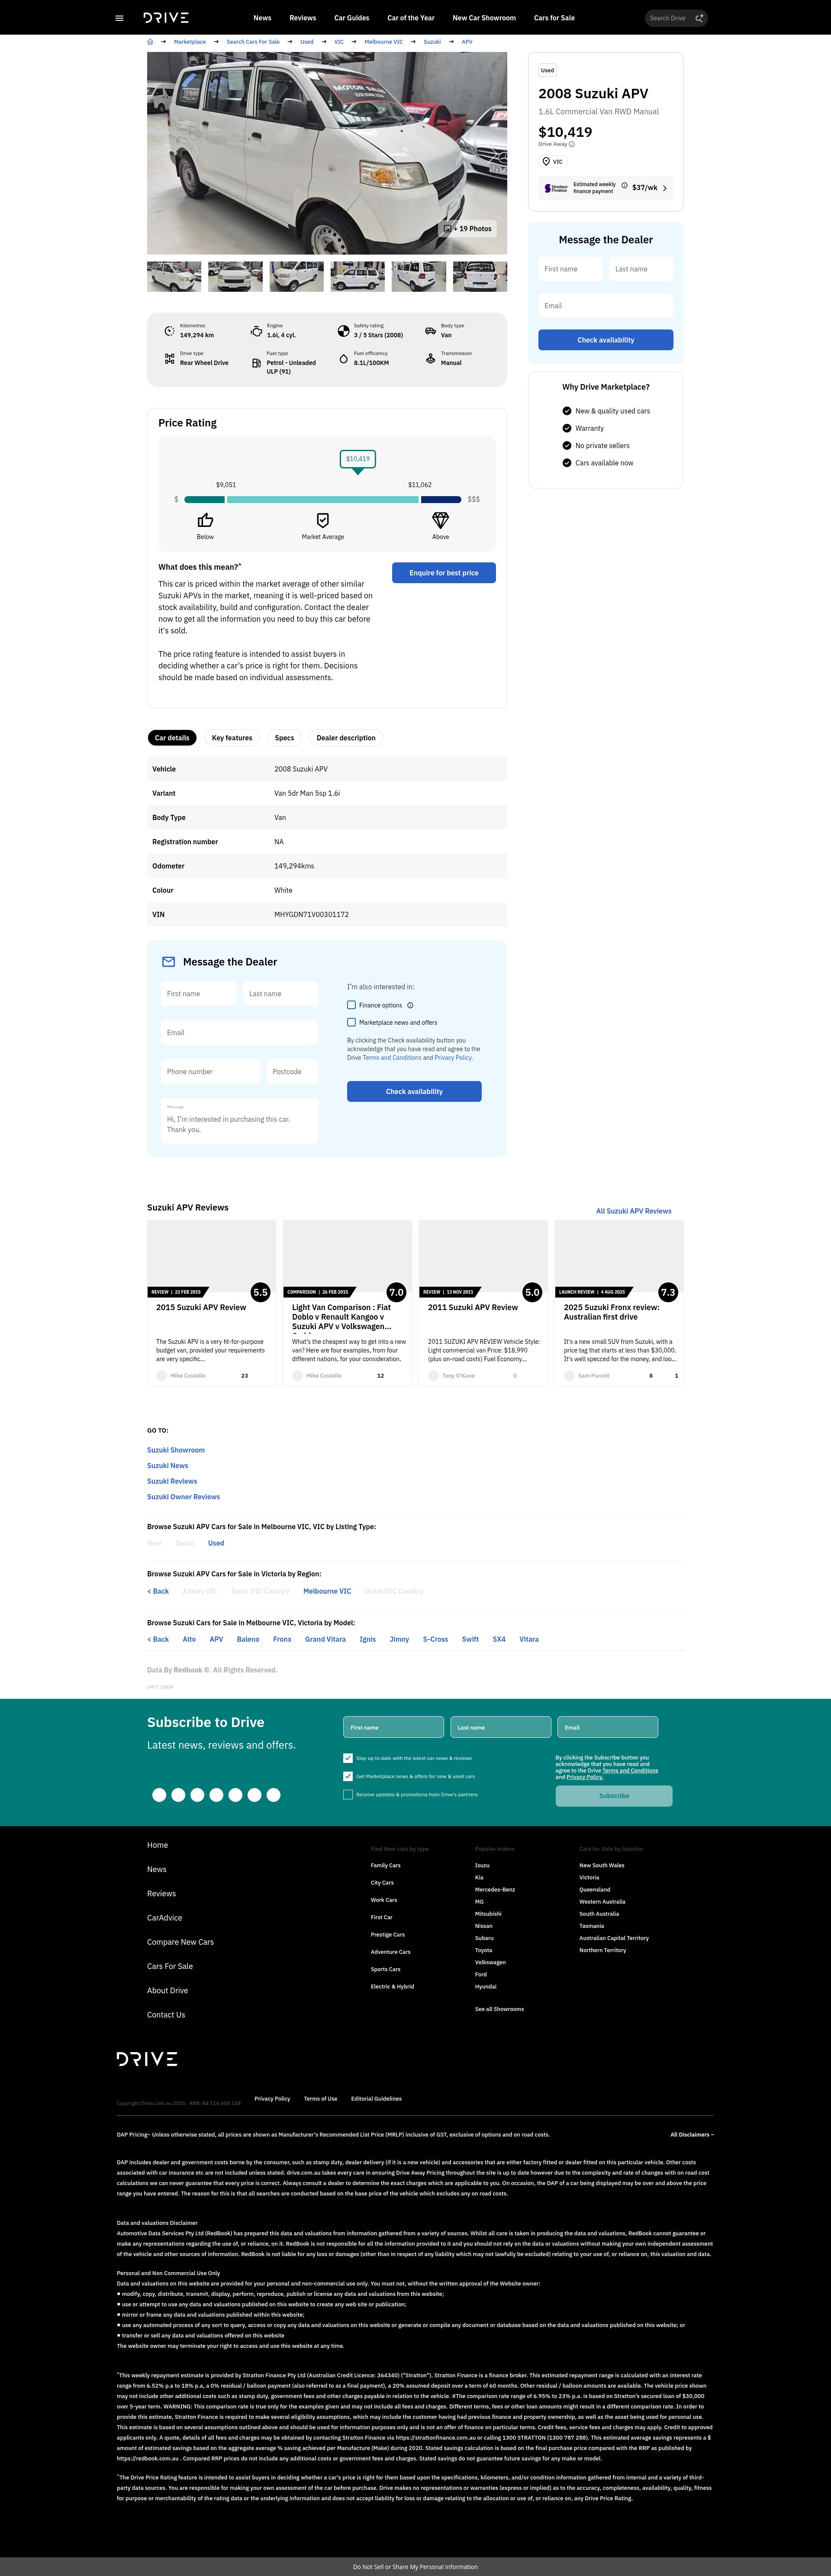This screenshot has width=831, height=2576.
Task: Open Car Guides in top navigation
Action: point(351,18)
